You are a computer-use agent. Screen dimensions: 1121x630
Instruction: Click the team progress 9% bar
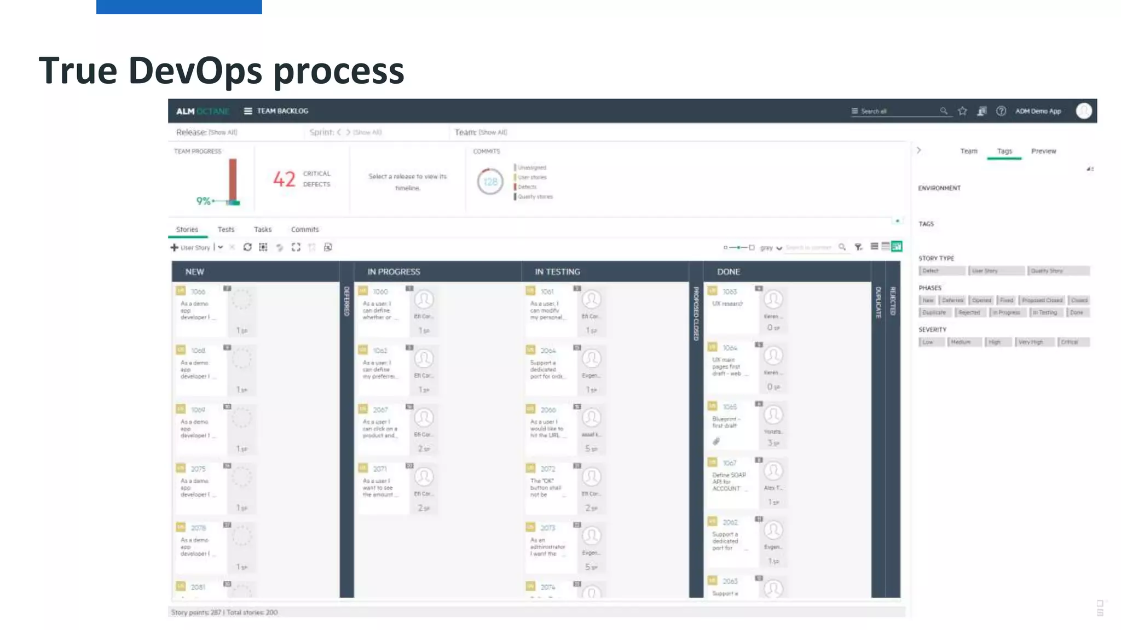click(x=233, y=182)
